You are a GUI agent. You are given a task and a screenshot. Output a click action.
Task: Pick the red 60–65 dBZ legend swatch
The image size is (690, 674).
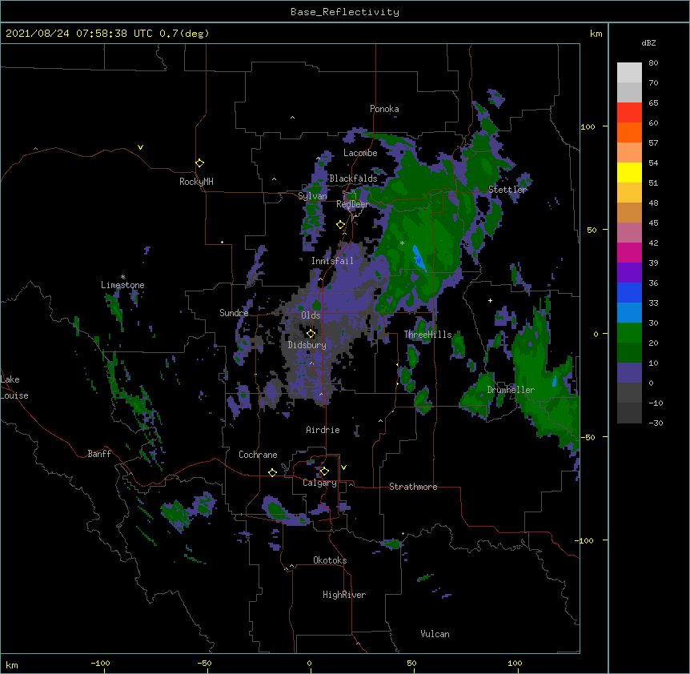point(629,113)
